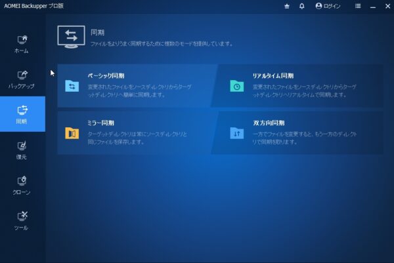Click ホーム label in sidebar
Viewport: 394px width, 263px height.
coord(22,51)
